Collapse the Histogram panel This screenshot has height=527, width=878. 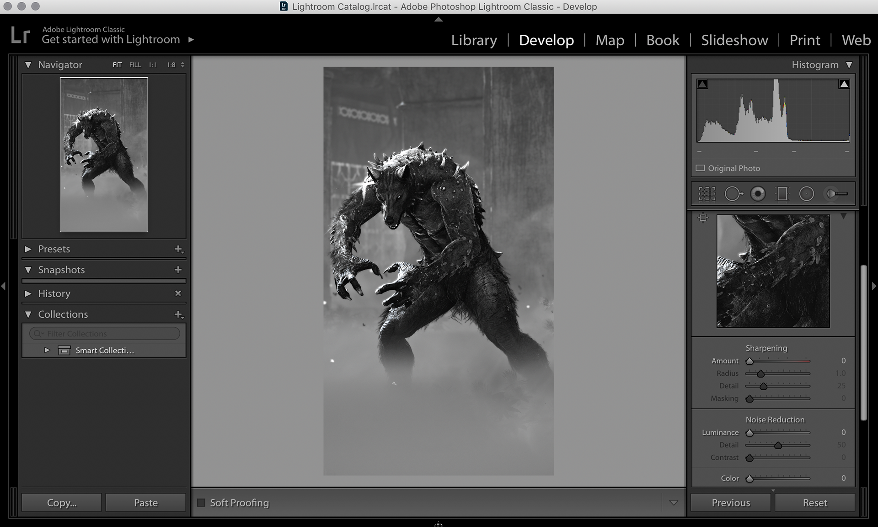(849, 65)
